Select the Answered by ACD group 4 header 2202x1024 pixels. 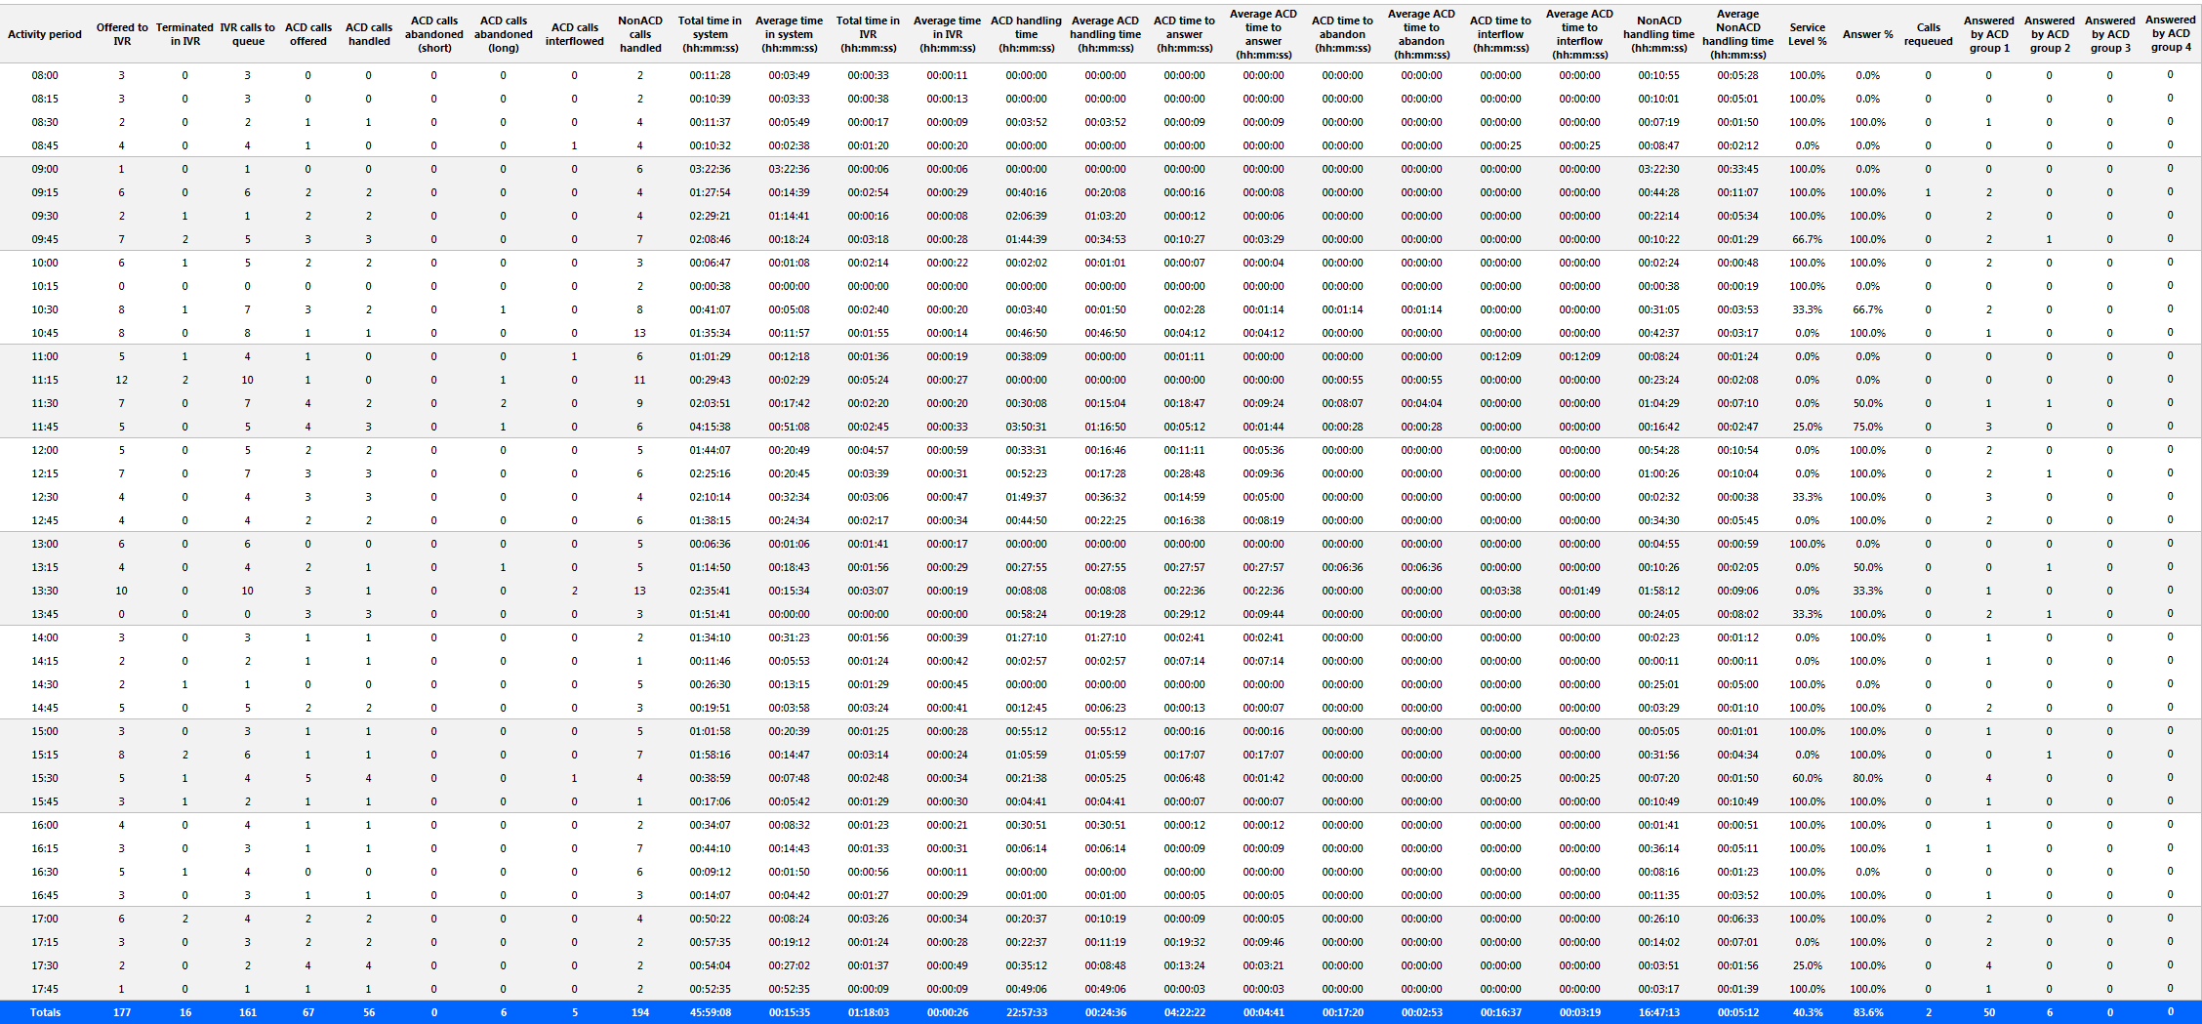2171,33
